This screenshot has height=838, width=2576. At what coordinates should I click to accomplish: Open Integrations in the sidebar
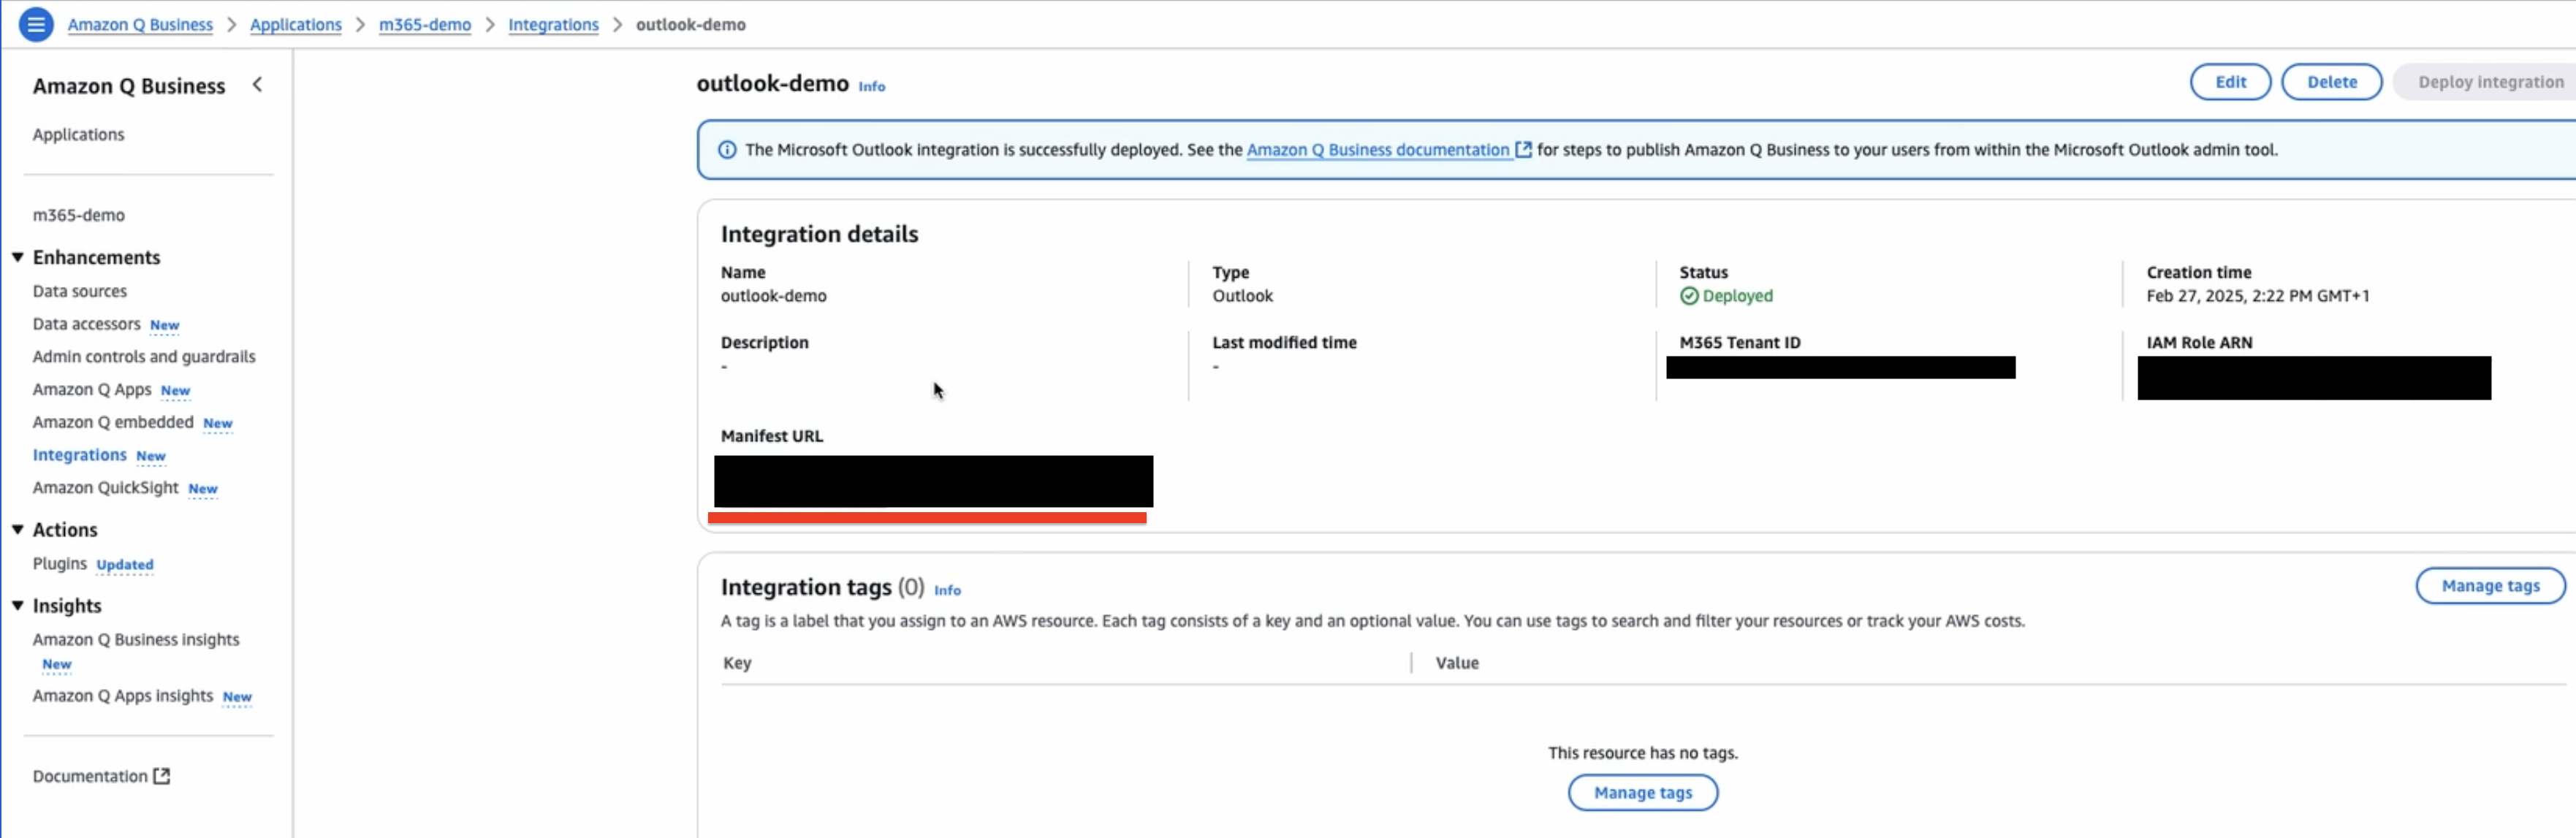(79, 455)
